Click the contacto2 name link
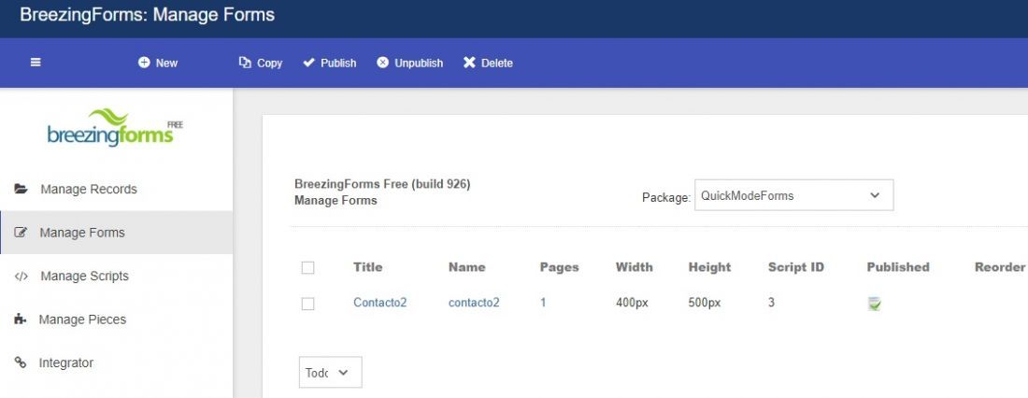1028x398 pixels. (474, 303)
